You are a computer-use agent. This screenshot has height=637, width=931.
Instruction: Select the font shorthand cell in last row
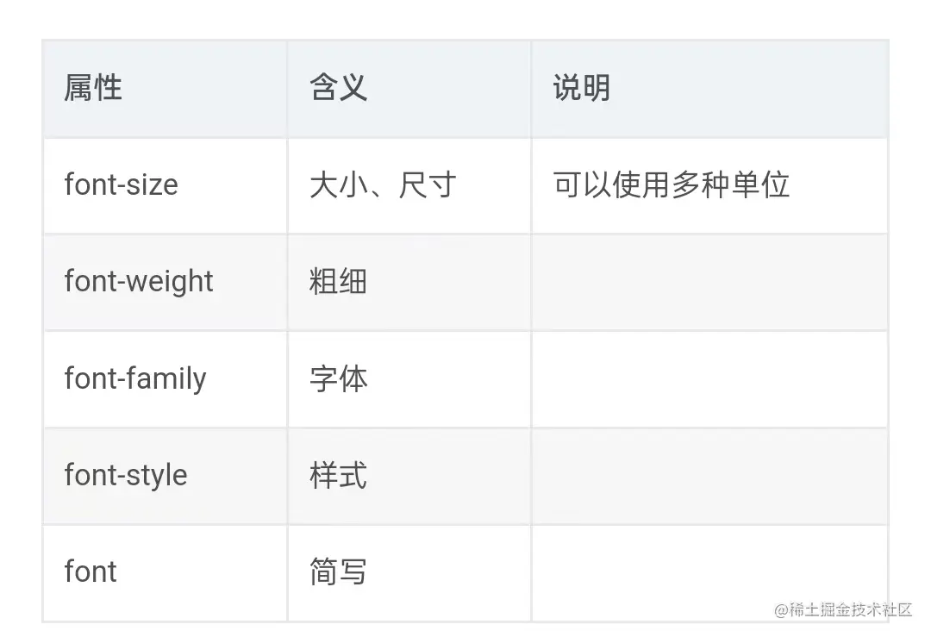(165, 573)
